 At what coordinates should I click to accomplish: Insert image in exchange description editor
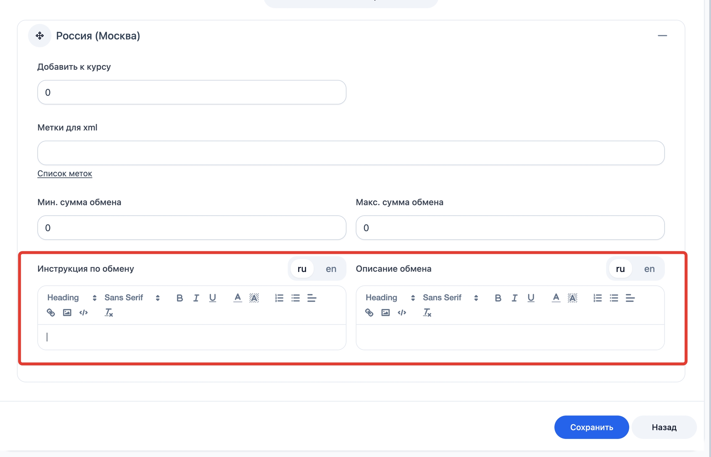[385, 312]
